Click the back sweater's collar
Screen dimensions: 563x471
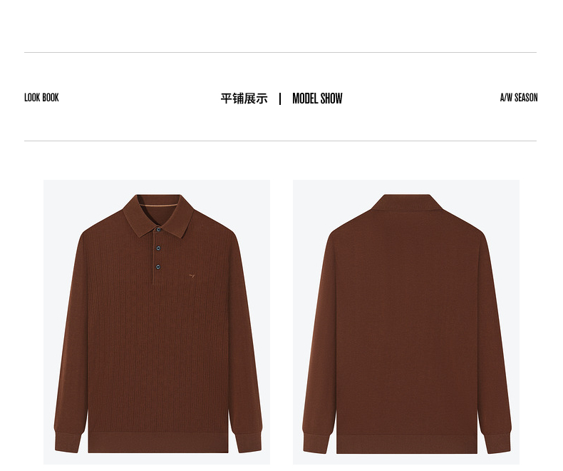click(x=407, y=203)
